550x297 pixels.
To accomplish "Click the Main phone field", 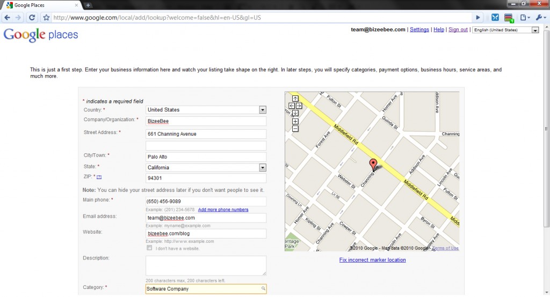I will click(206, 202).
